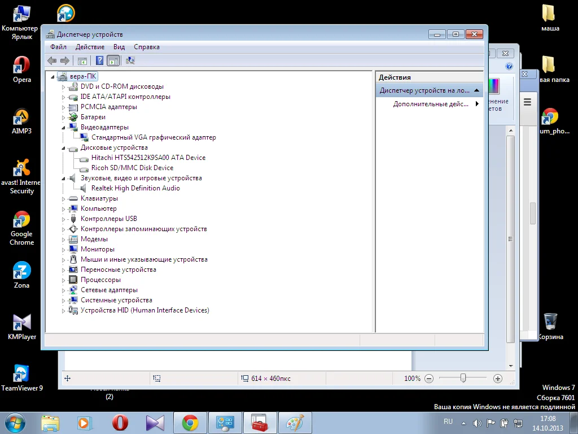Open Zona desktop shortcut

pos(22,275)
